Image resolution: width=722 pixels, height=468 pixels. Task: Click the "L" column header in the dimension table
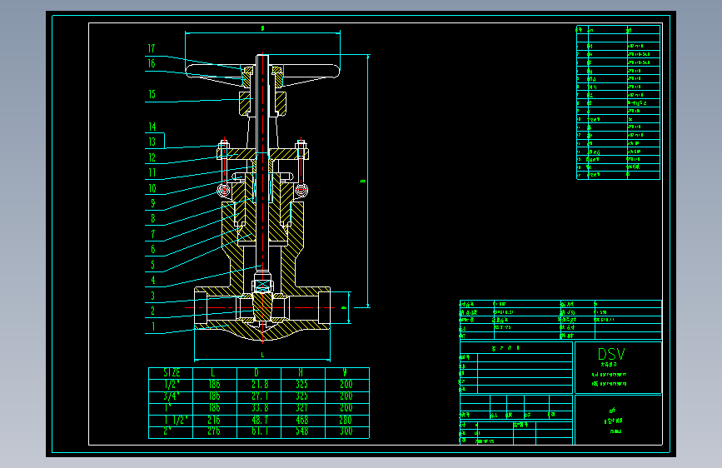(212, 372)
